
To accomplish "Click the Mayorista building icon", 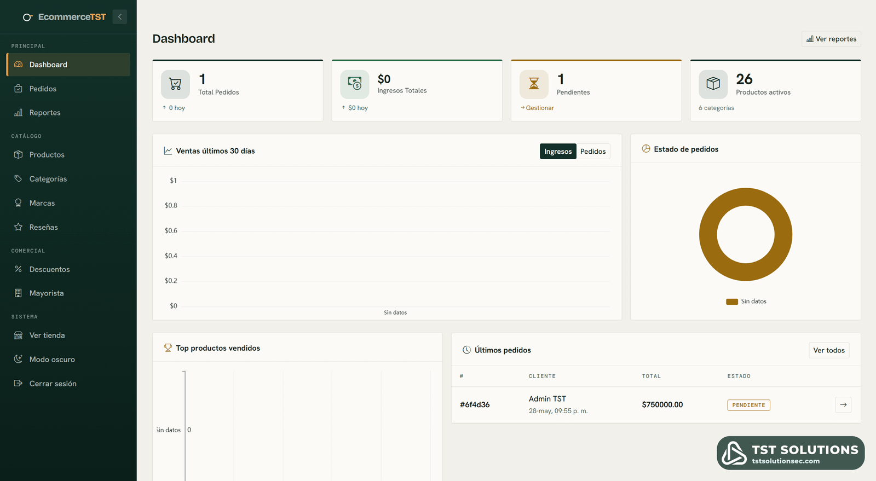I will pos(18,293).
